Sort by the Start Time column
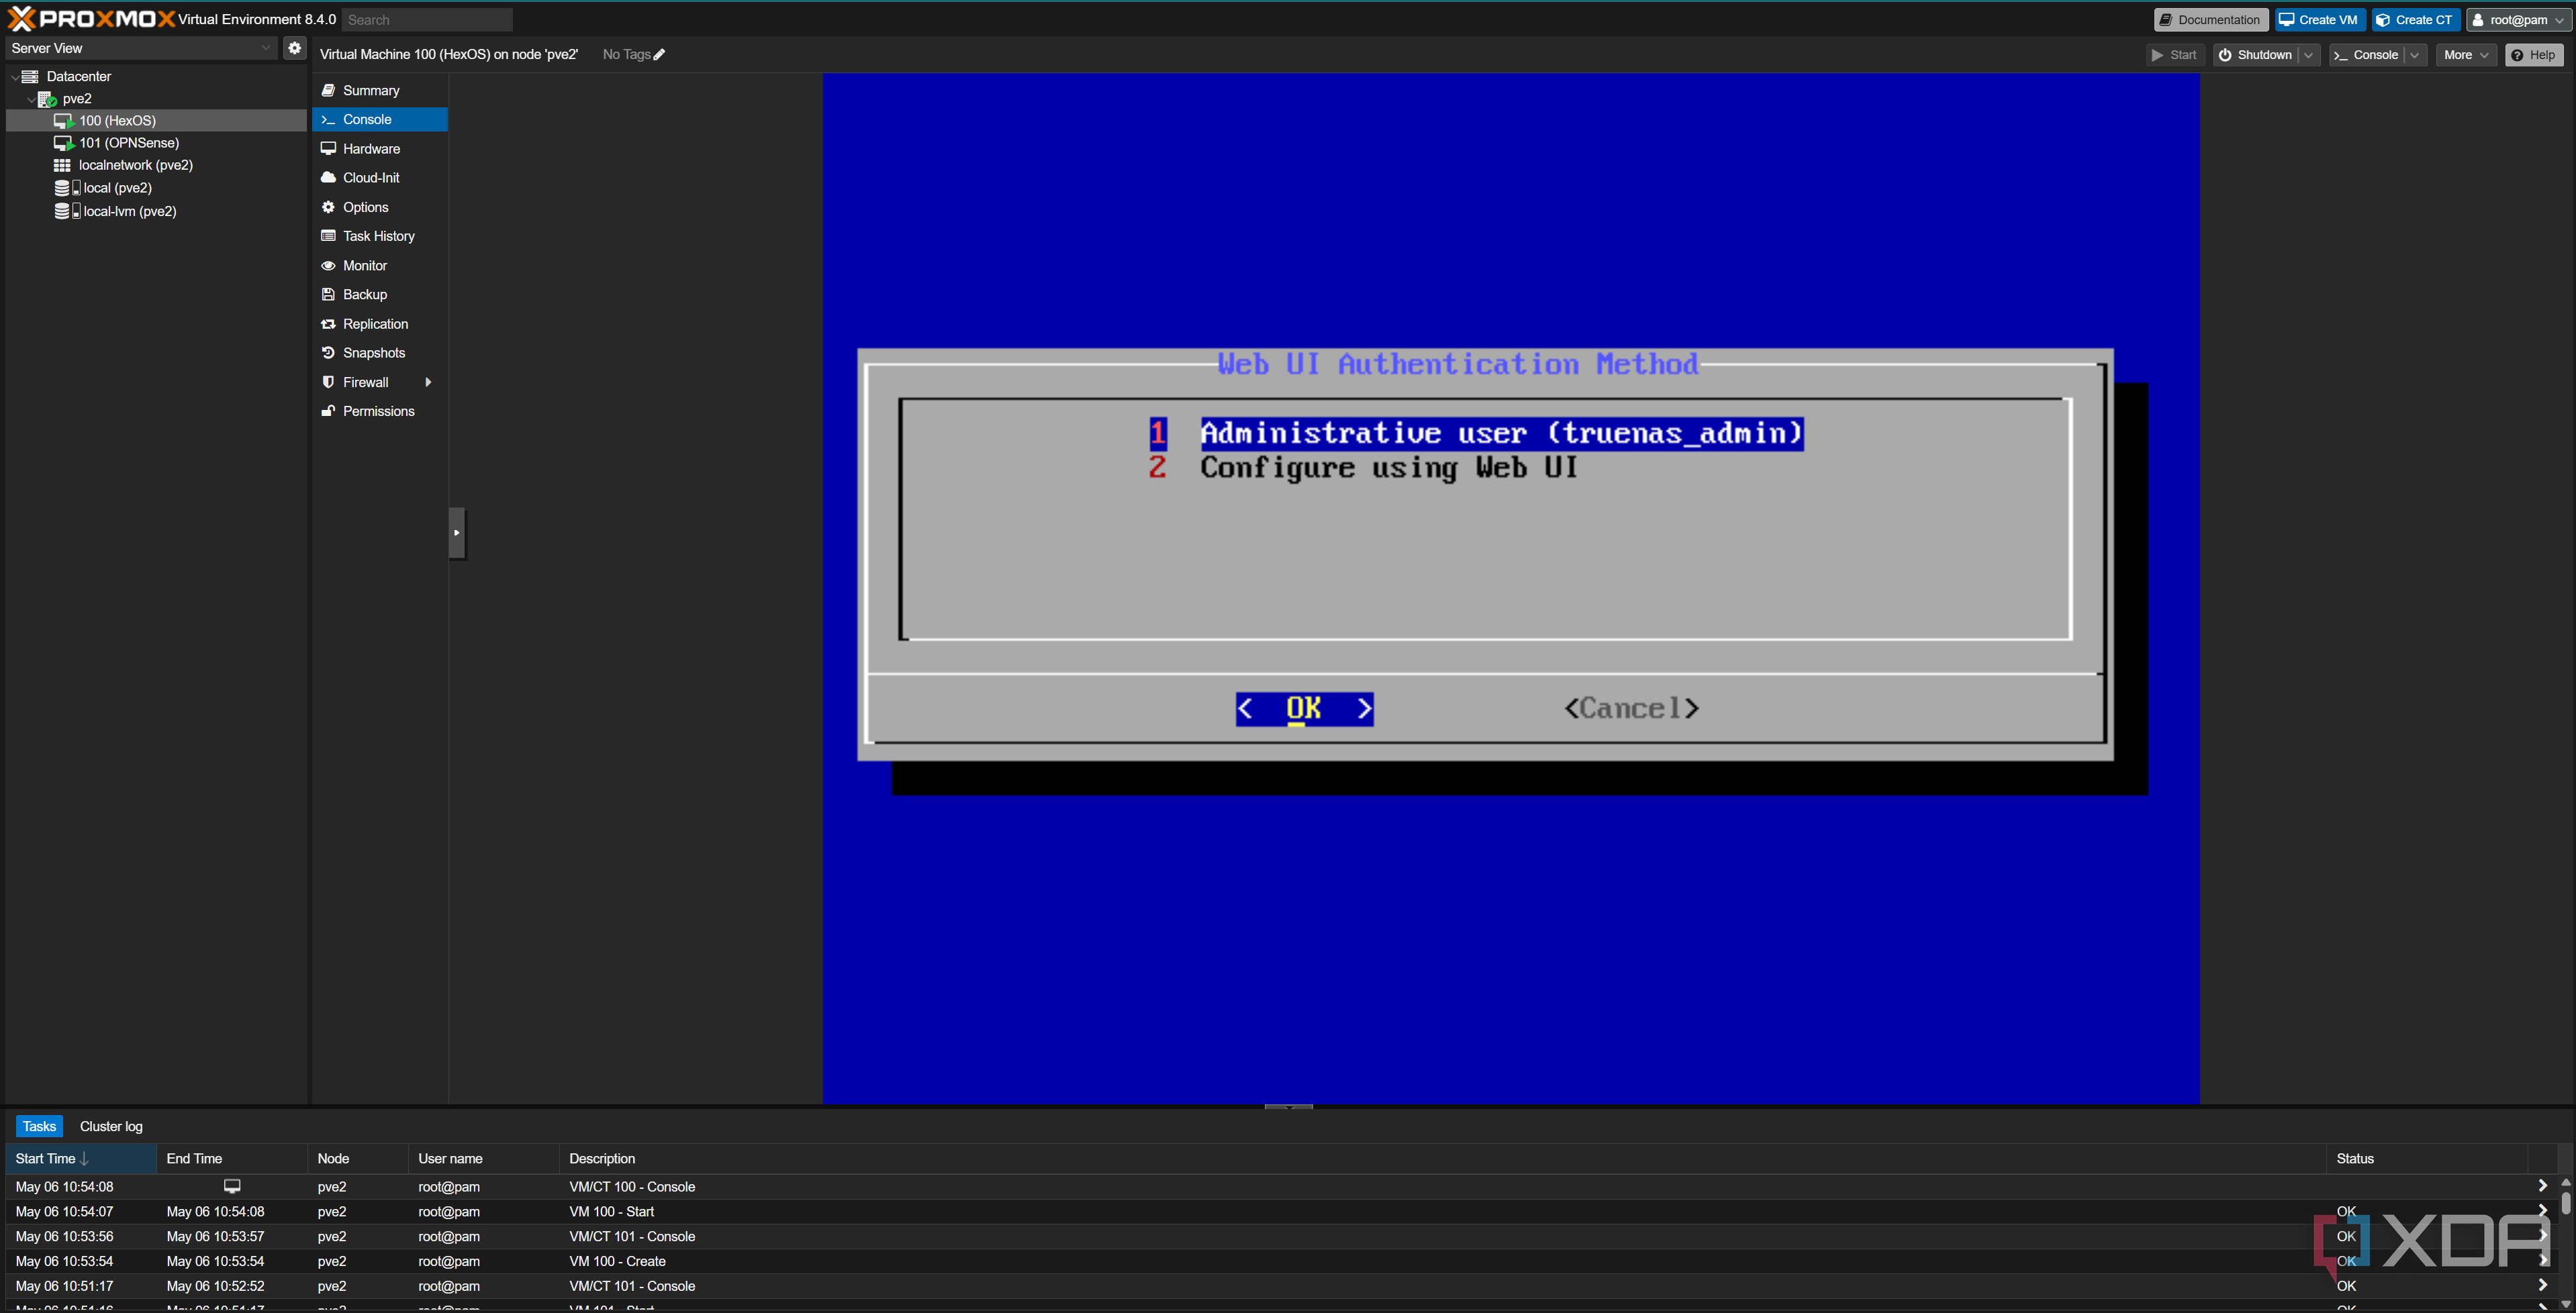Screen dimensions: 2576x1313 coord(81,1159)
